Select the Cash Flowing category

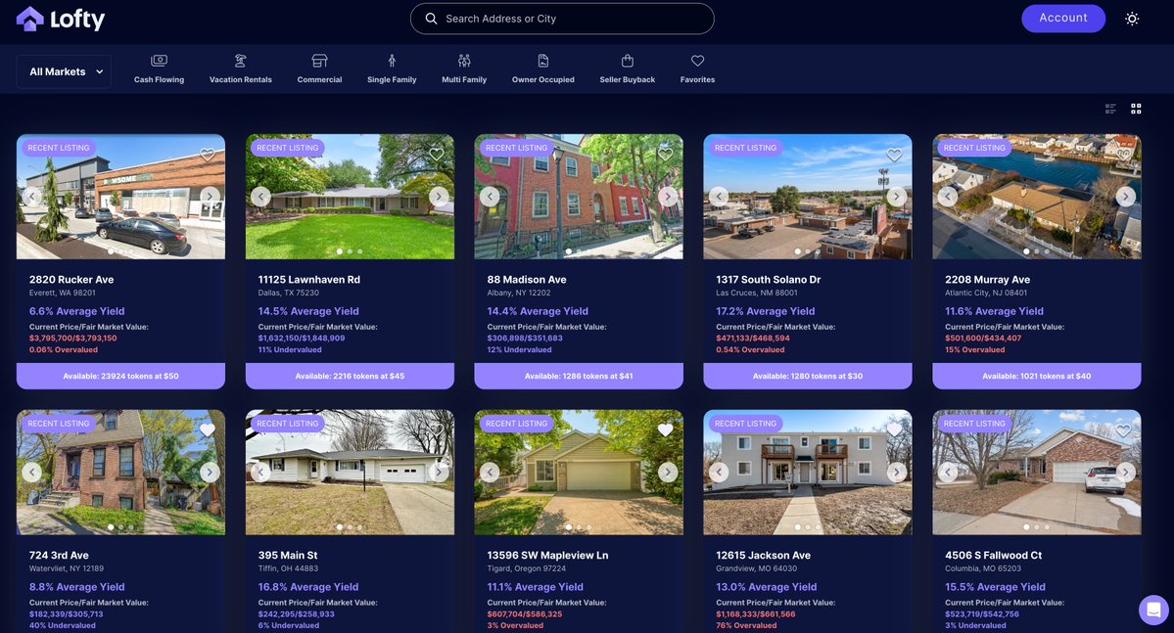(159, 68)
